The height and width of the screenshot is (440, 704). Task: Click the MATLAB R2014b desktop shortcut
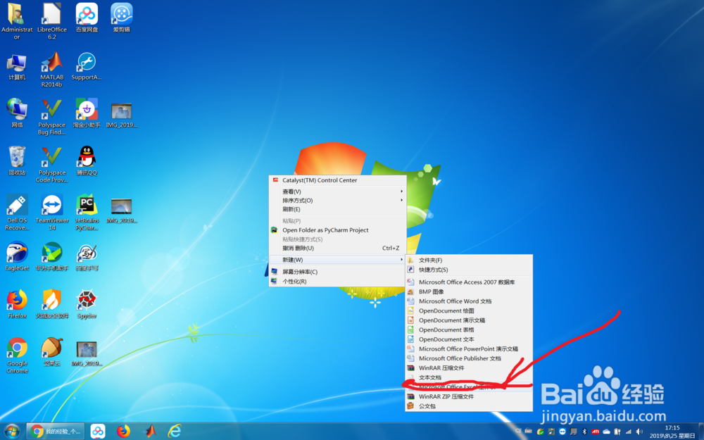click(x=51, y=69)
